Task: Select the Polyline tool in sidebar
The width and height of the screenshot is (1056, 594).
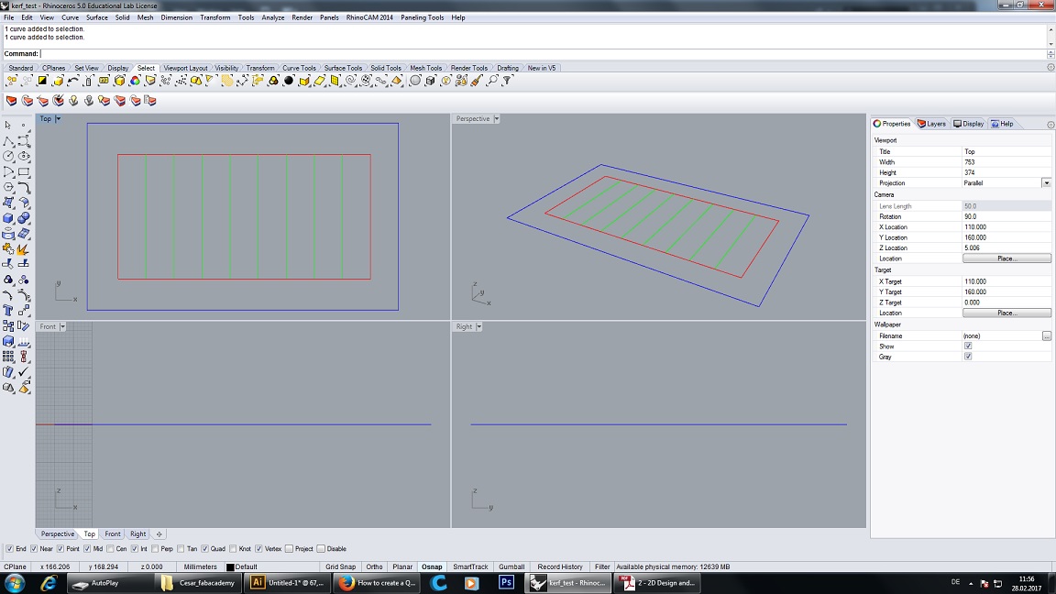Action: click(x=8, y=141)
